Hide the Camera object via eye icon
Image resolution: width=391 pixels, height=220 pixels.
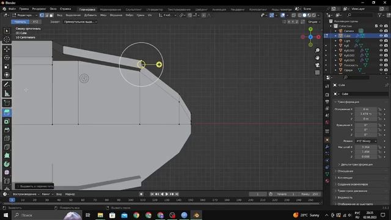[x=381, y=31]
